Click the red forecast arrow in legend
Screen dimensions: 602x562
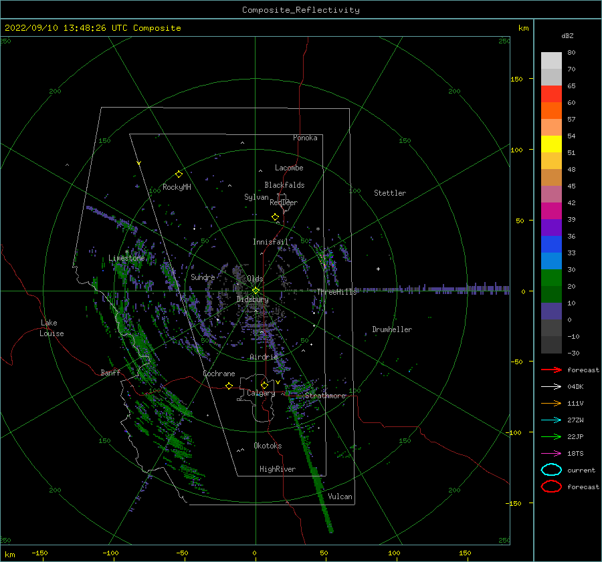pyautogui.click(x=551, y=370)
